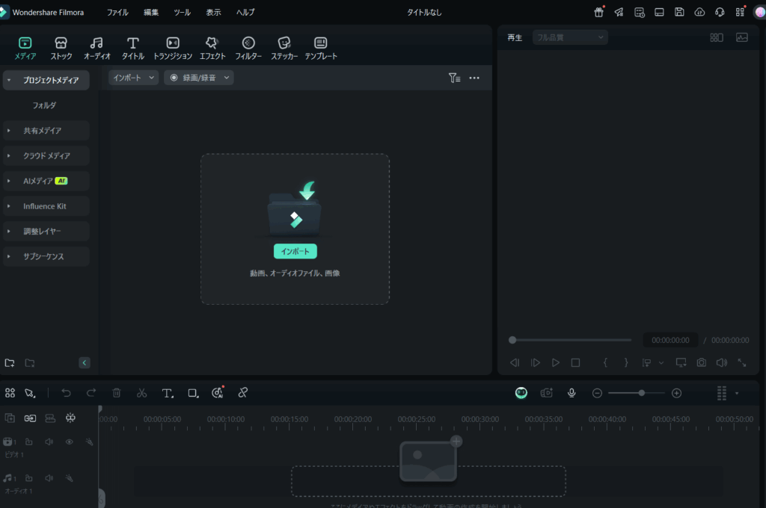Open the ファイル menu
The height and width of the screenshot is (508, 766).
click(117, 12)
